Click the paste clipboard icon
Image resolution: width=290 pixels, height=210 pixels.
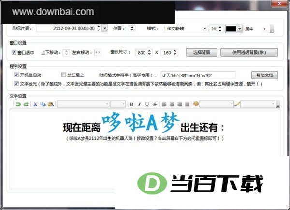(x=51, y=104)
